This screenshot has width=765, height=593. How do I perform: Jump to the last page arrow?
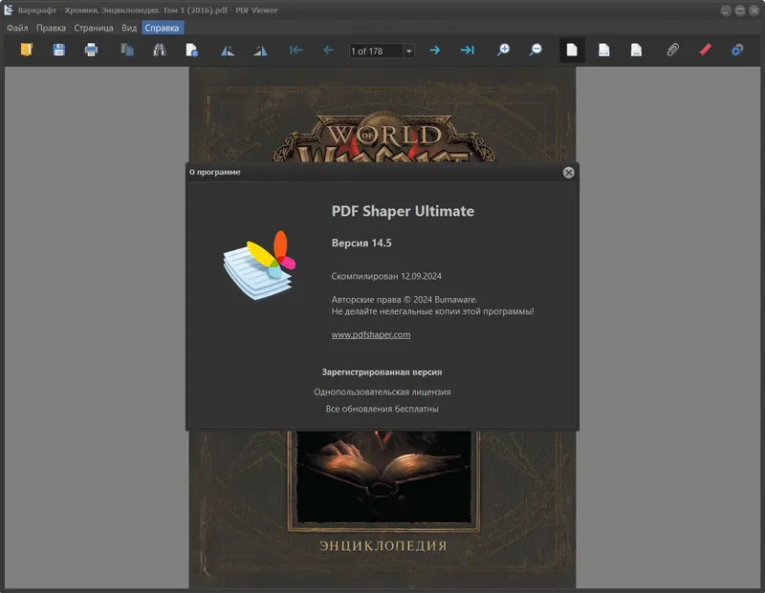pyautogui.click(x=467, y=50)
